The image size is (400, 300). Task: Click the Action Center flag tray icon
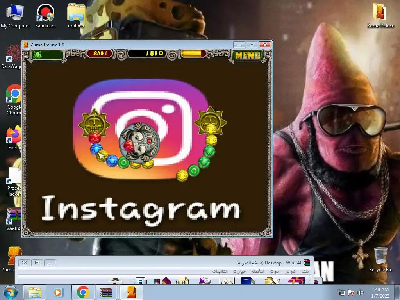pyautogui.click(x=351, y=292)
